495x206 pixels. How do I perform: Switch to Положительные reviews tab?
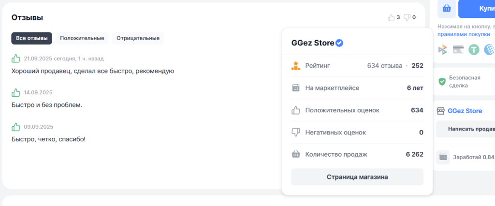[82, 38]
